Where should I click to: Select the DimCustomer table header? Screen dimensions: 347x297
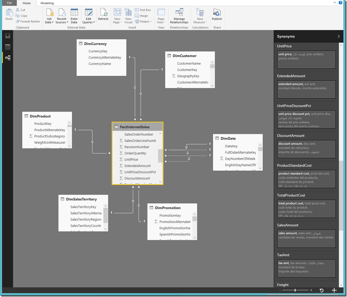tap(190, 56)
